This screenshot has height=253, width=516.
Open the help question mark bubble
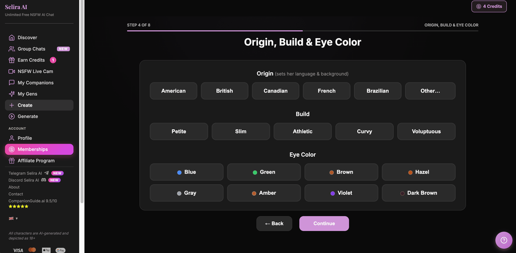(x=504, y=240)
